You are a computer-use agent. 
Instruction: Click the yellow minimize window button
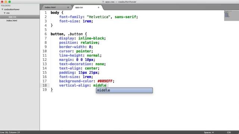pos(6,2)
